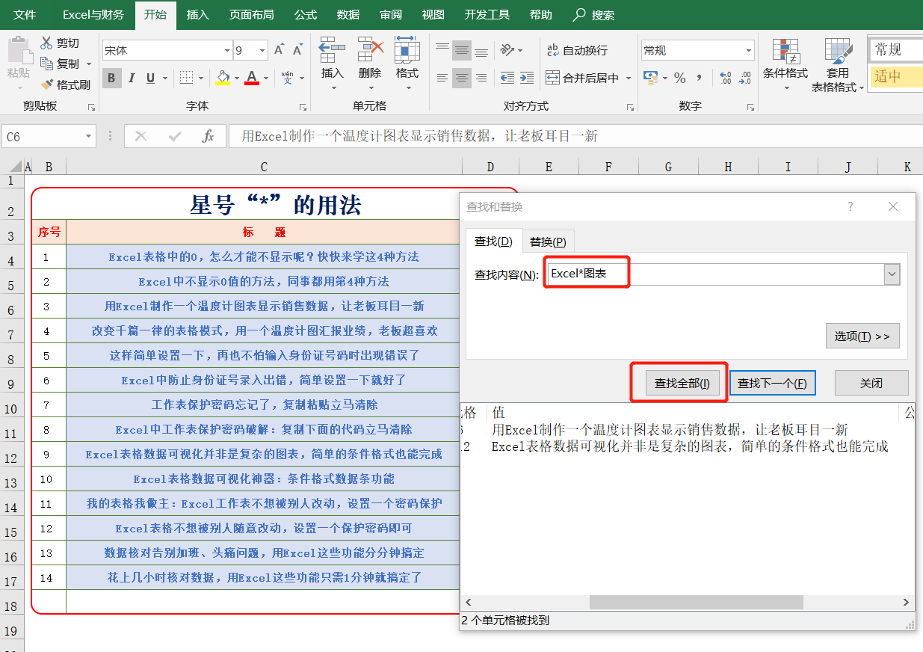
Task: Click the cell borders icon
Action: [186, 78]
